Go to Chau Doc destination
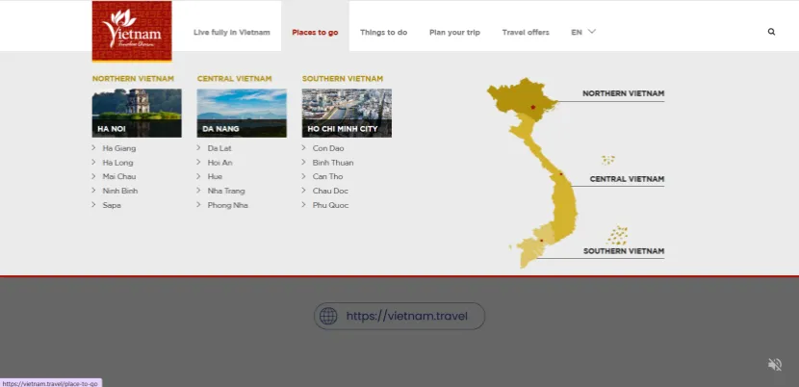 330,191
